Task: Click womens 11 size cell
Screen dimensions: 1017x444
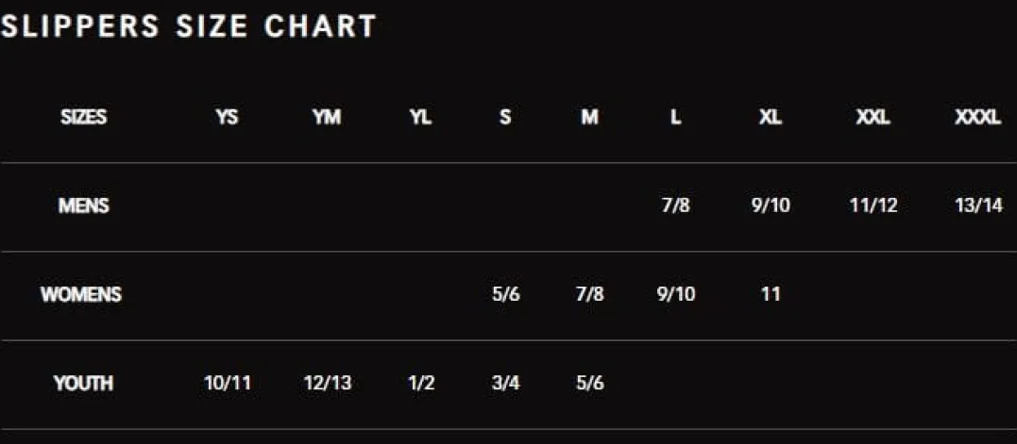Action: click(770, 294)
